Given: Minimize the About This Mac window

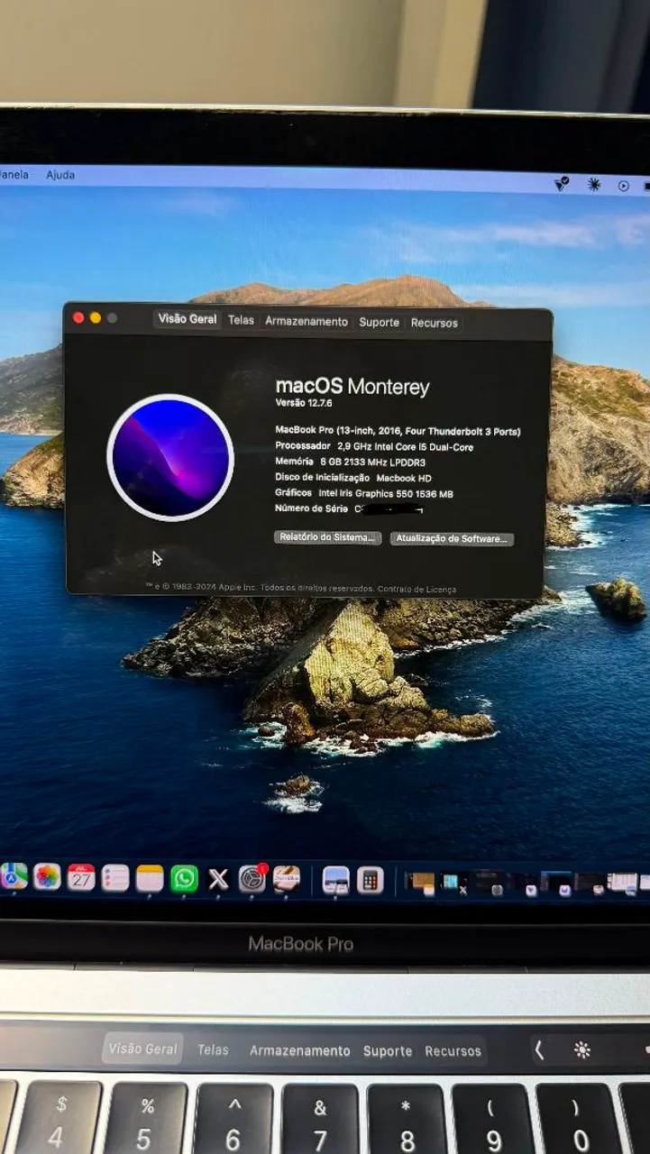Looking at the screenshot, I should point(96,317).
